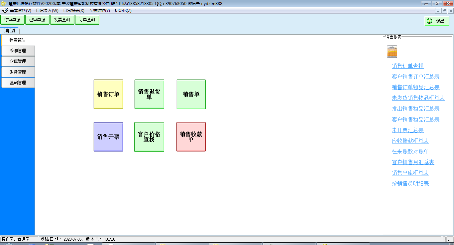Open the blue 销售开票 tile
Screen dimensions: 454x245
[x=108, y=137]
